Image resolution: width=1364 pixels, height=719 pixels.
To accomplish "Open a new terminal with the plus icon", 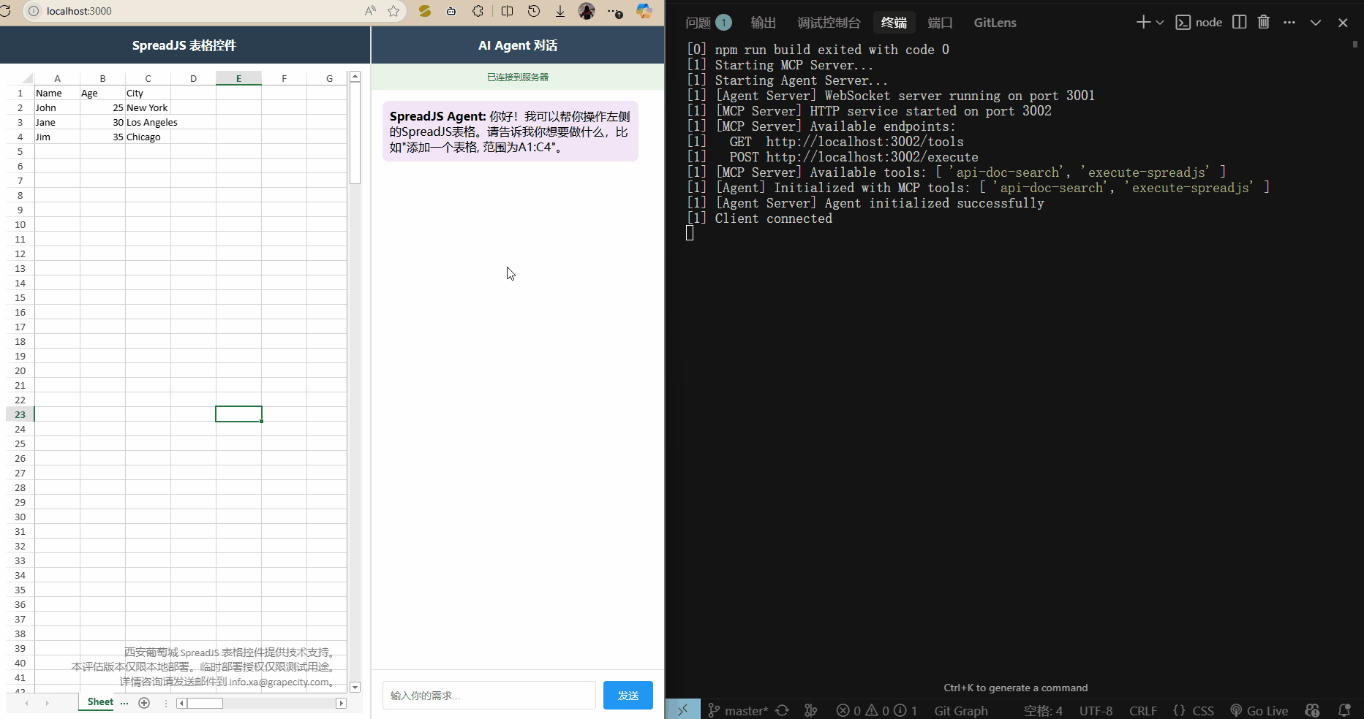I will [1141, 22].
